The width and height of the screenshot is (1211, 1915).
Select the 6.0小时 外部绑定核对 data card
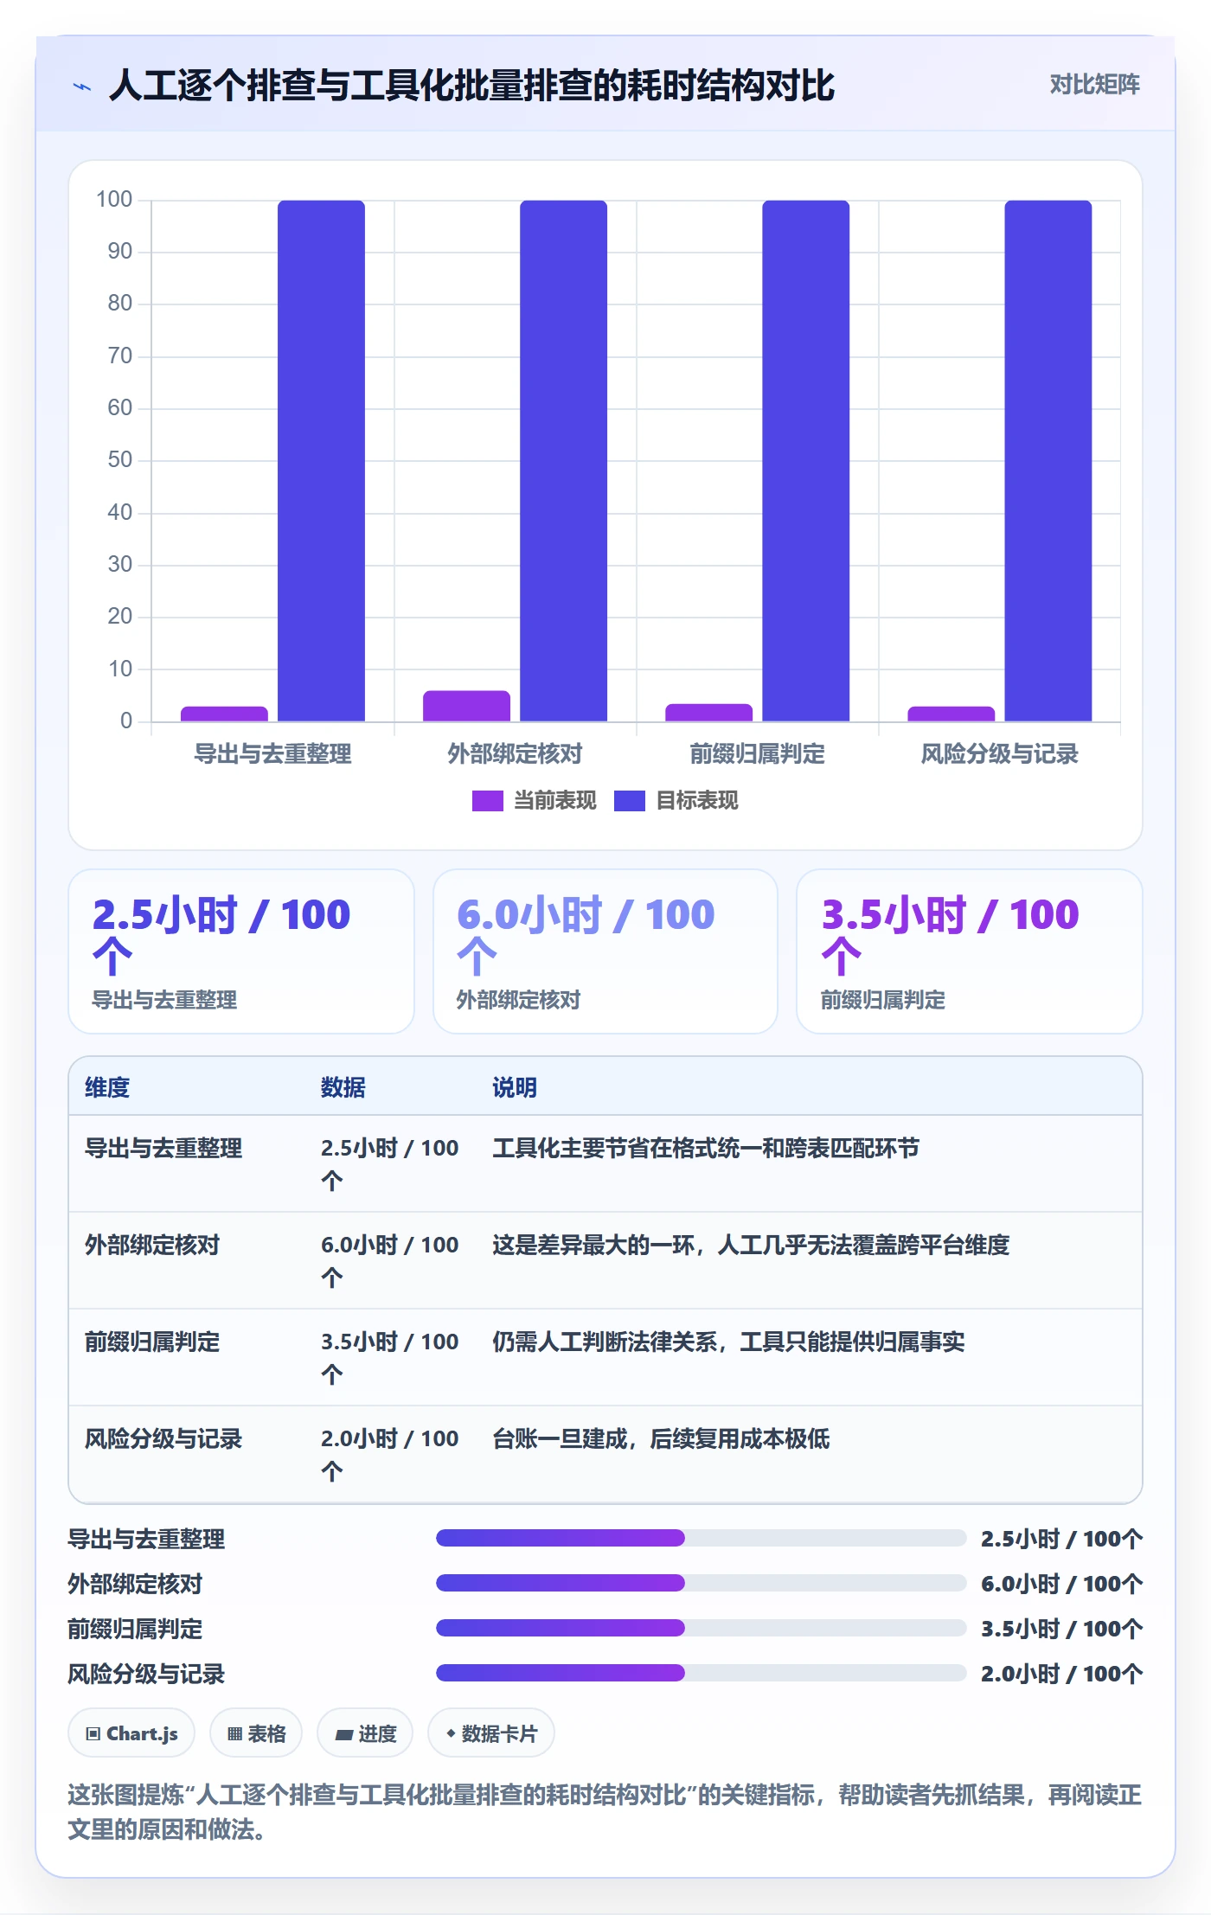click(605, 951)
